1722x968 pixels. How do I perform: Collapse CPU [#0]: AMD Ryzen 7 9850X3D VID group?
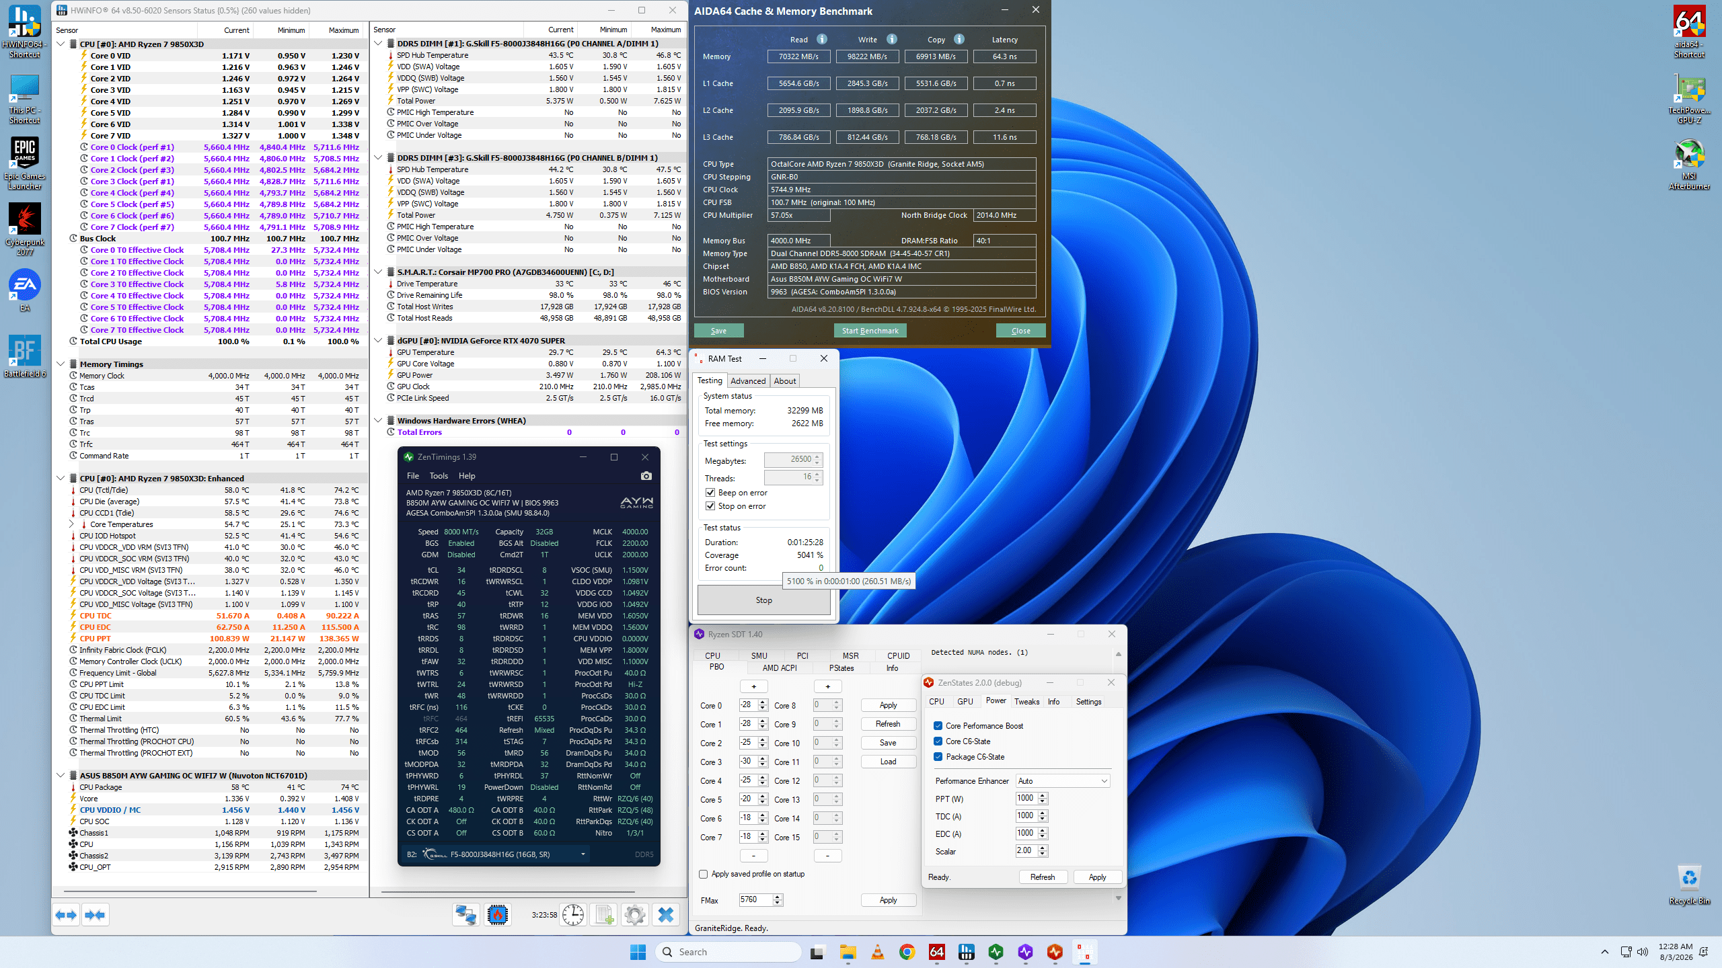point(61,44)
